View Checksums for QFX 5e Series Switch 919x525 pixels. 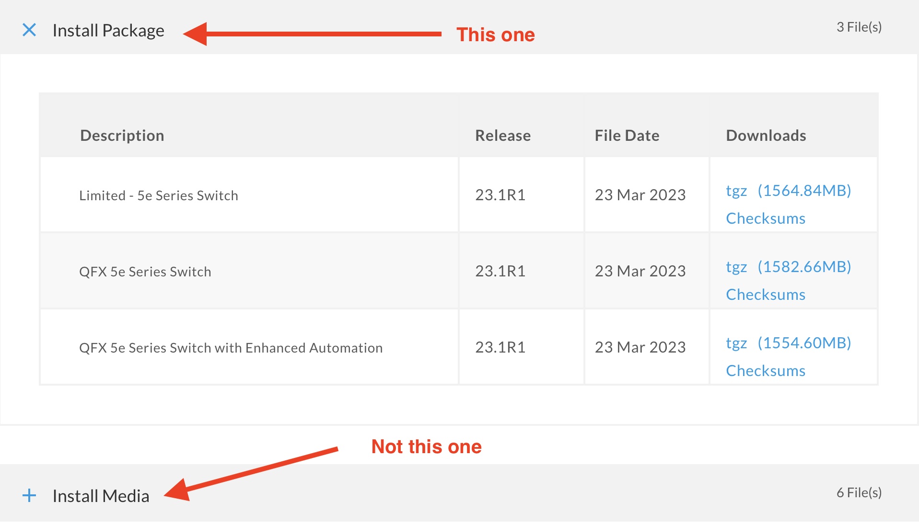[766, 295]
